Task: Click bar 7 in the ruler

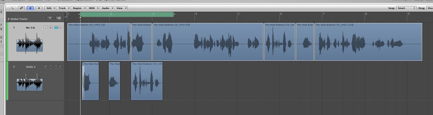Action: click(x=324, y=14)
